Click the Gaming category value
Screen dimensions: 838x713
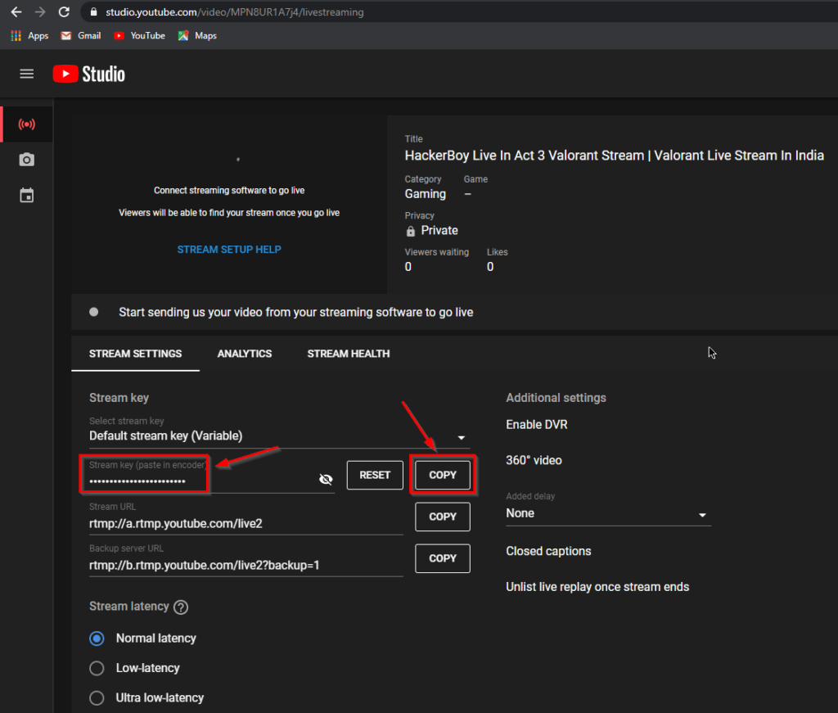point(426,194)
